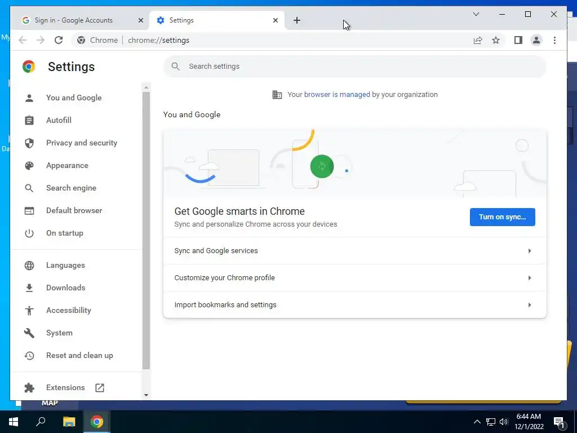This screenshot has width=577, height=433.
Task: Expand Import bookmarks and settings row
Action: click(355, 305)
